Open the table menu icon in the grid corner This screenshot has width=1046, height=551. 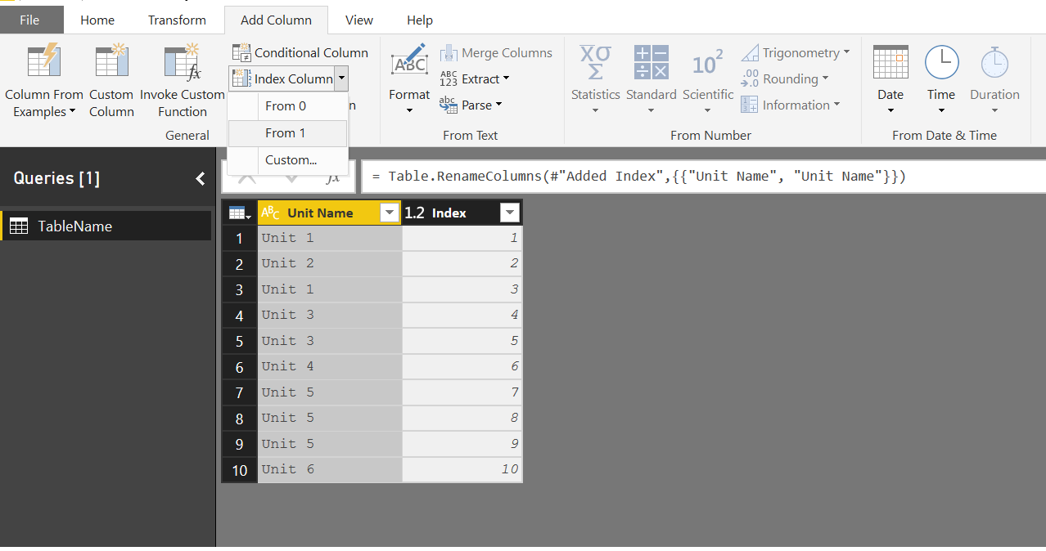click(239, 213)
